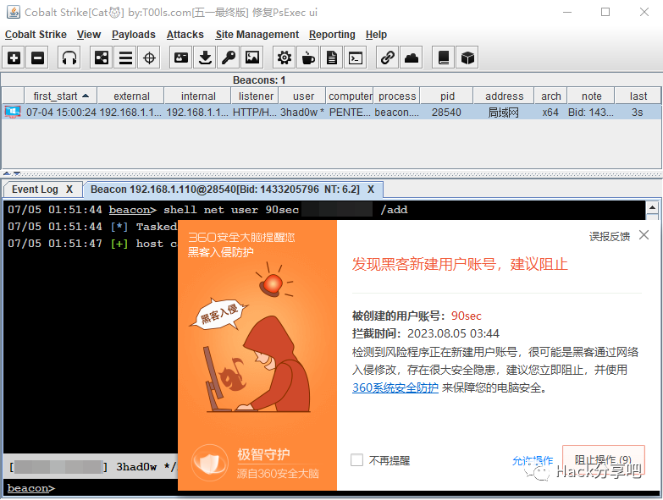Click the chain link host file icon
This screenshot has width=663, height=500.
click(388, 58)
